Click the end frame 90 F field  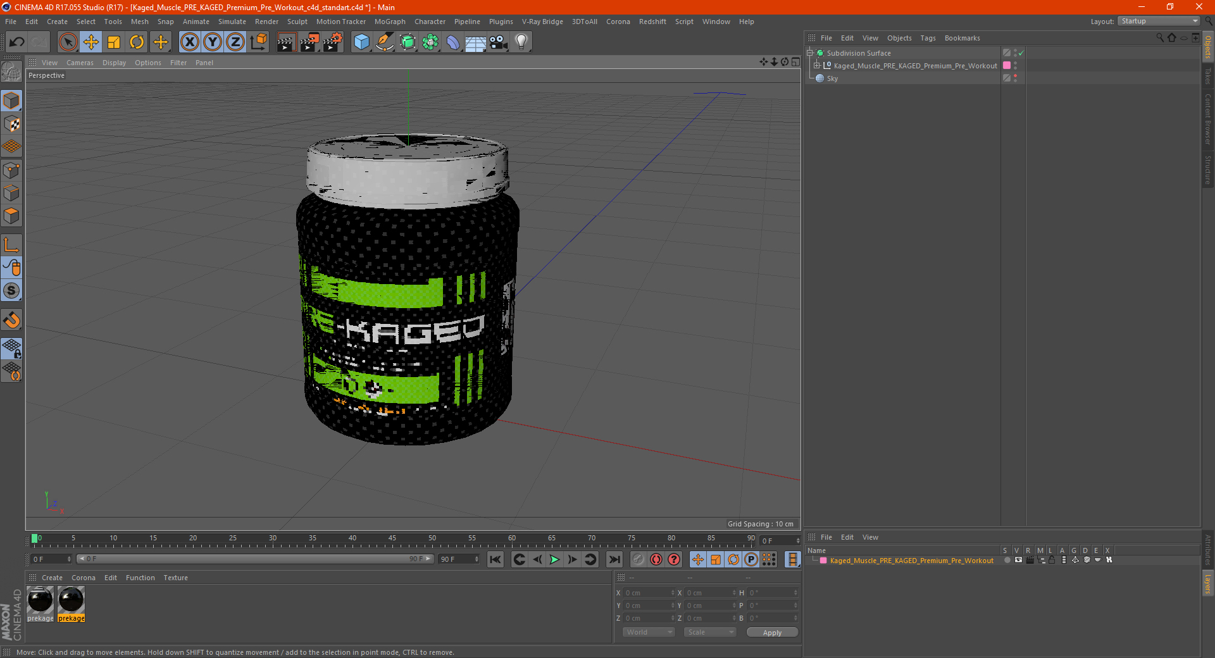tap(459, 559)
